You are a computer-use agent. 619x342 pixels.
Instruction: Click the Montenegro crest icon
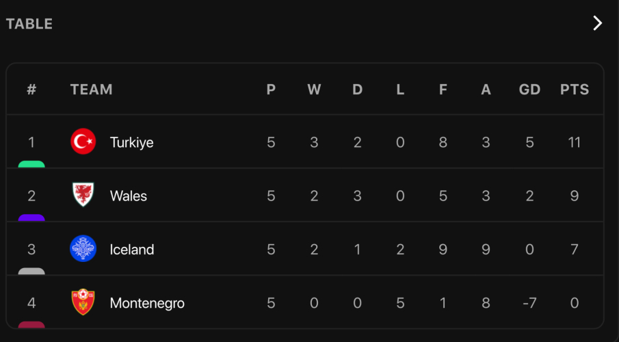(83, 302)
